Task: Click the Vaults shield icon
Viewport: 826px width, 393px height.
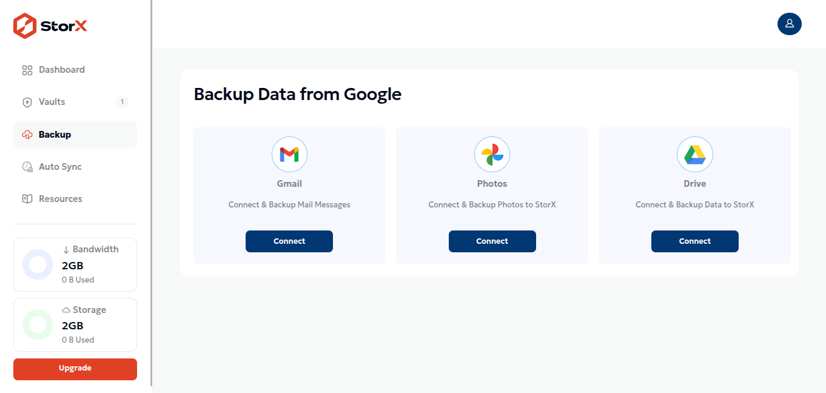Action: click(x=27, y=102)
